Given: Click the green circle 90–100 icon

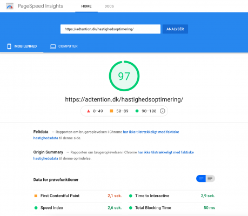Looking at the screenshot, I should coord(137,111).
